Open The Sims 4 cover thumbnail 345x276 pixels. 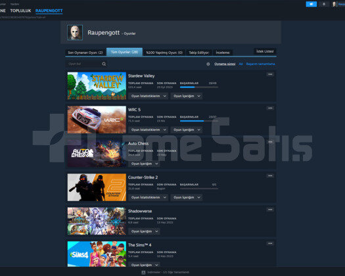click(x=97, y=254)
